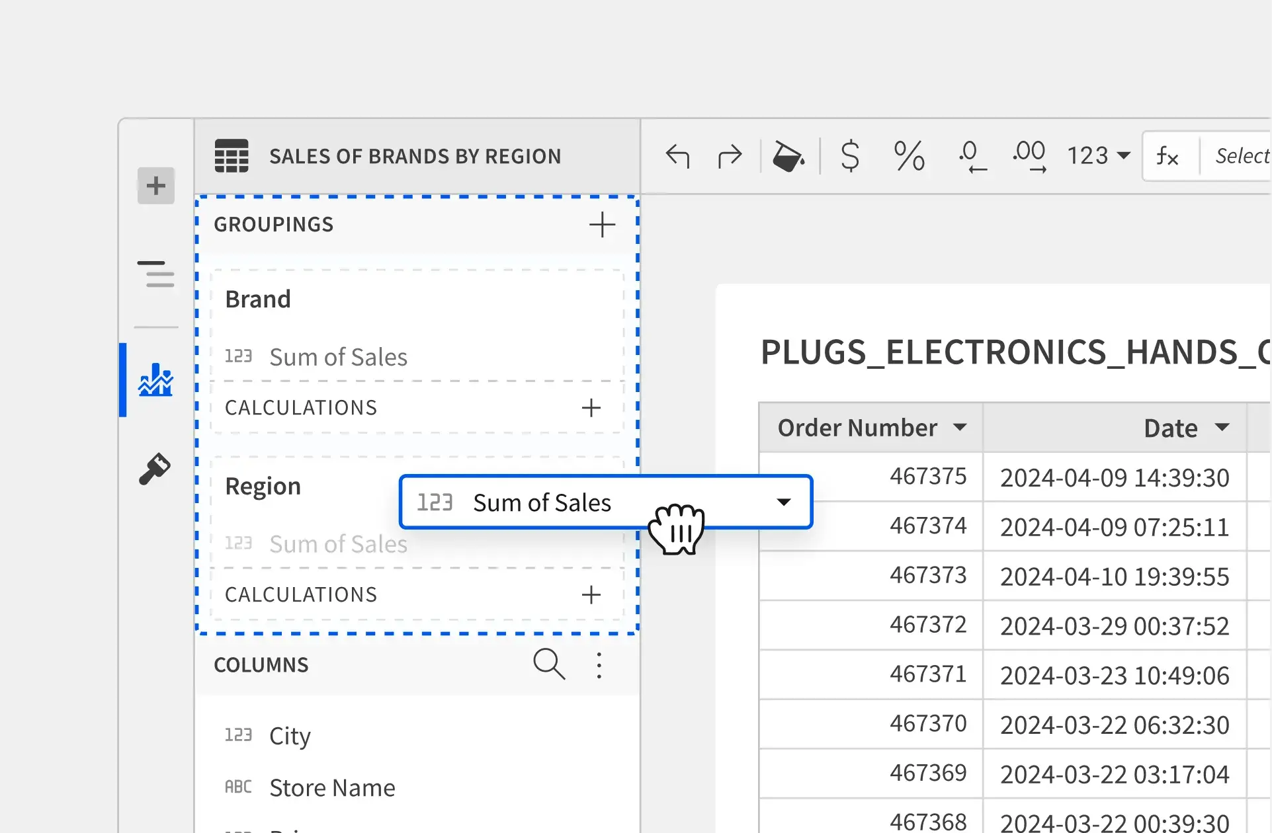
Task: Click the fx formula icon
Action: point(1167,157)
